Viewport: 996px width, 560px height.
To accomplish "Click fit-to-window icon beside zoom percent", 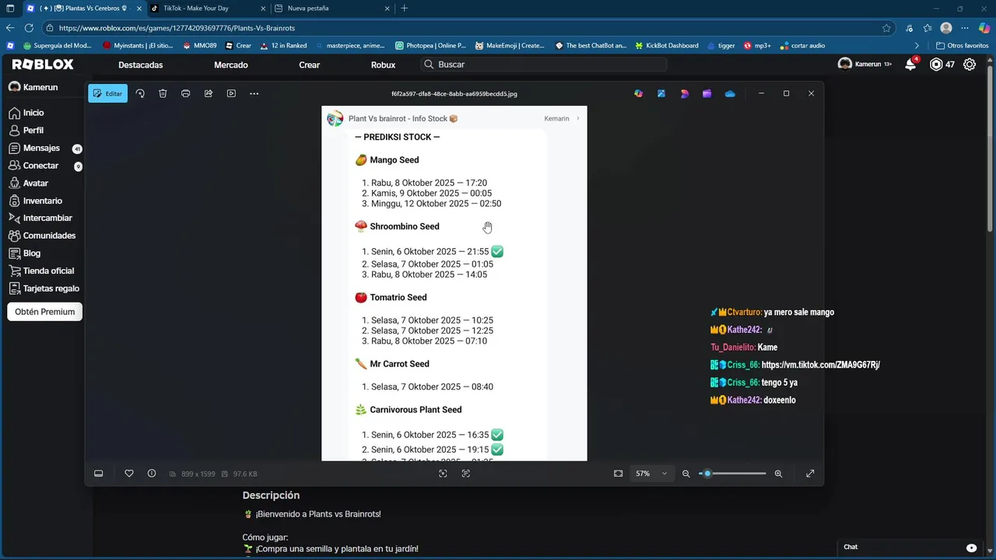I will point(618,474).
